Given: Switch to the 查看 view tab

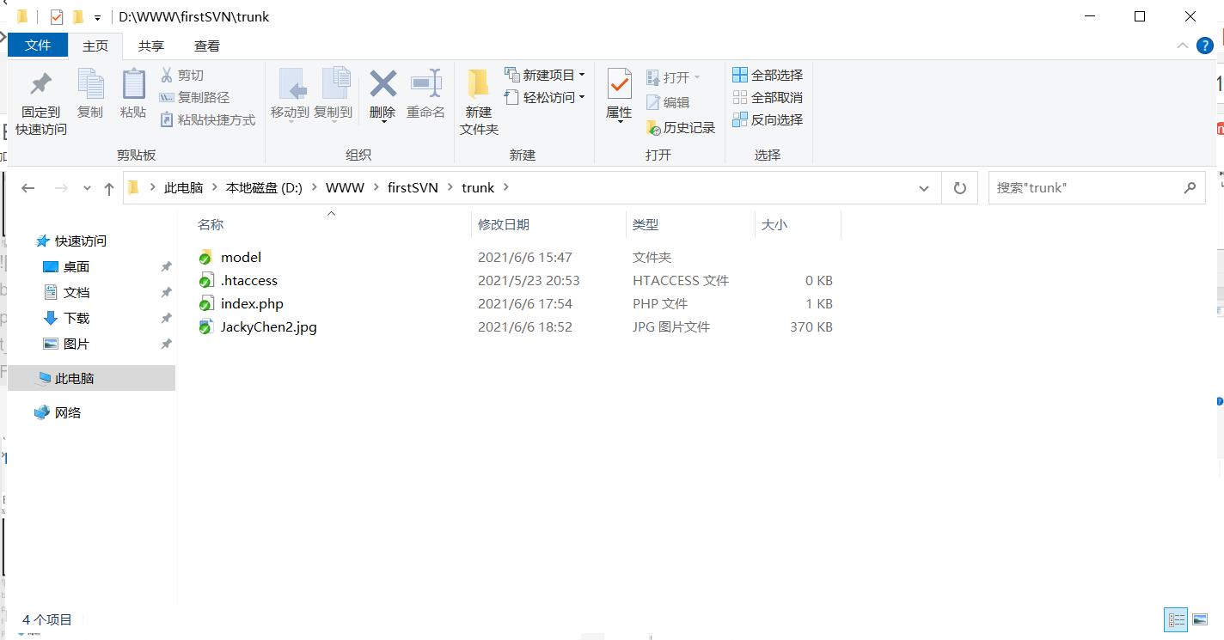Looking at the screenshot, I should [207, 46].
